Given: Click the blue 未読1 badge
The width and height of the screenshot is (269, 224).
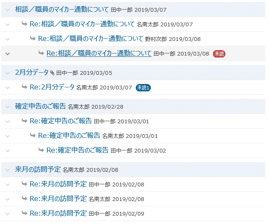Looking at the screenshot, I should point(143,88).
